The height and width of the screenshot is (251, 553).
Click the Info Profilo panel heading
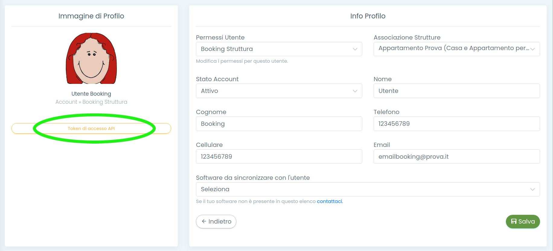[x=368, y=16]
